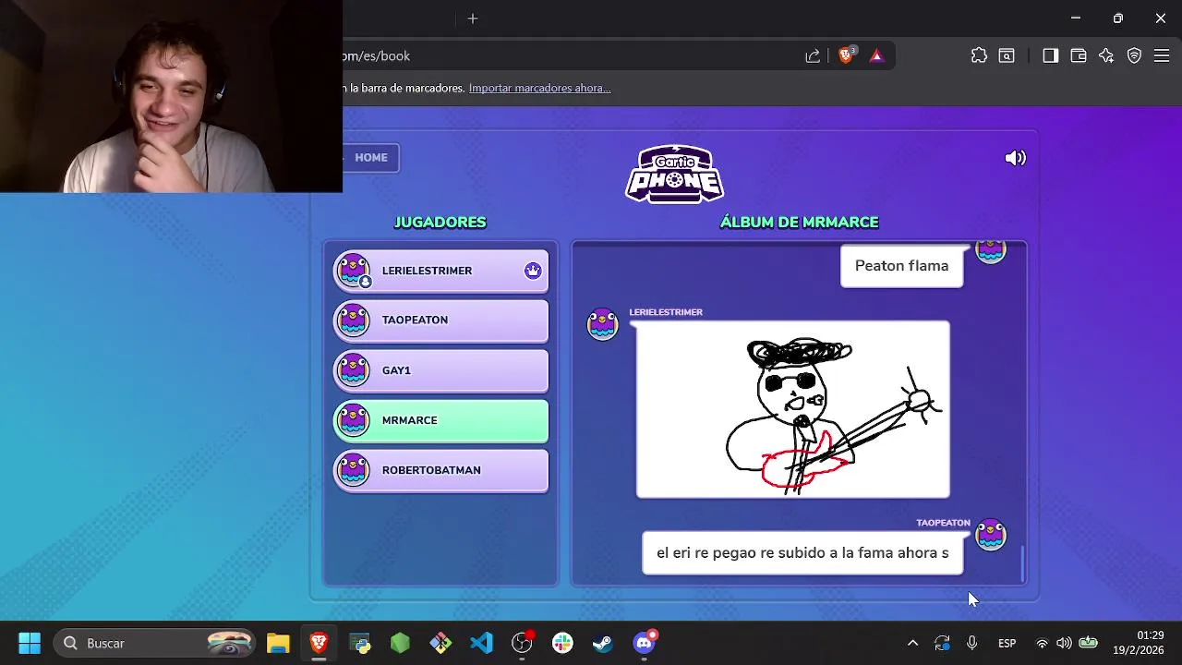Click the Brave browser taskbar icon
This screenshot has width=1182, height=665.
tap(319, 643)
